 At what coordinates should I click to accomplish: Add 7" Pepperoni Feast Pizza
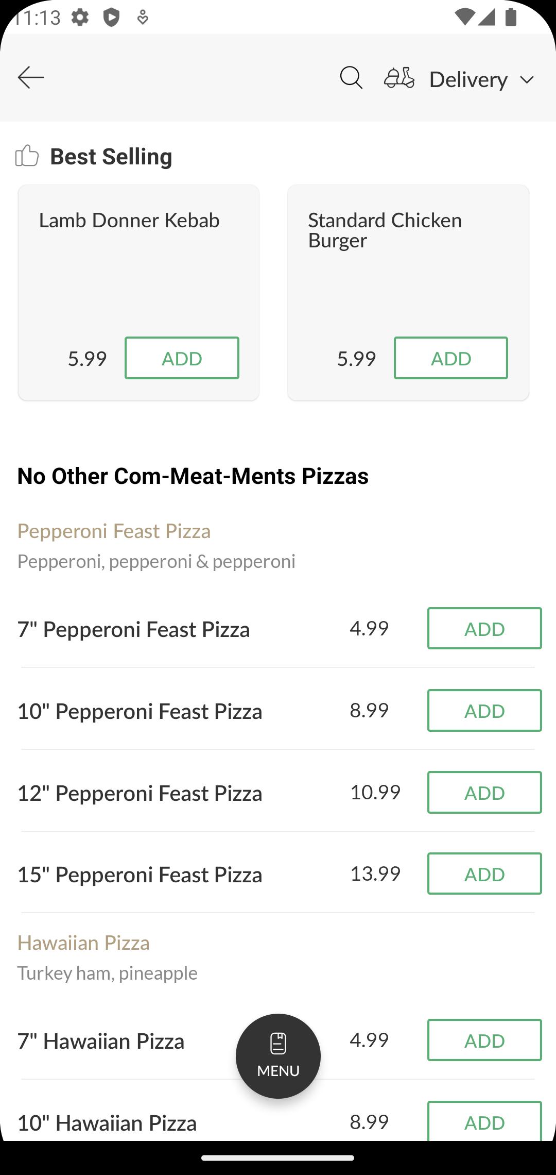pos(484,628)
